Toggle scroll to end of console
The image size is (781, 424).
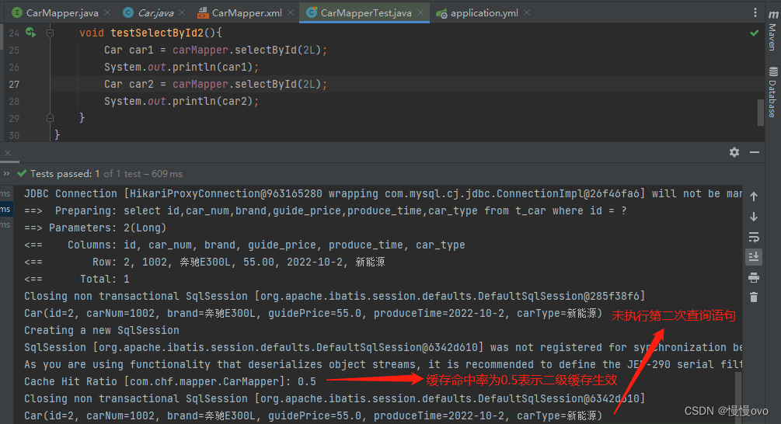tap(754, 257)
